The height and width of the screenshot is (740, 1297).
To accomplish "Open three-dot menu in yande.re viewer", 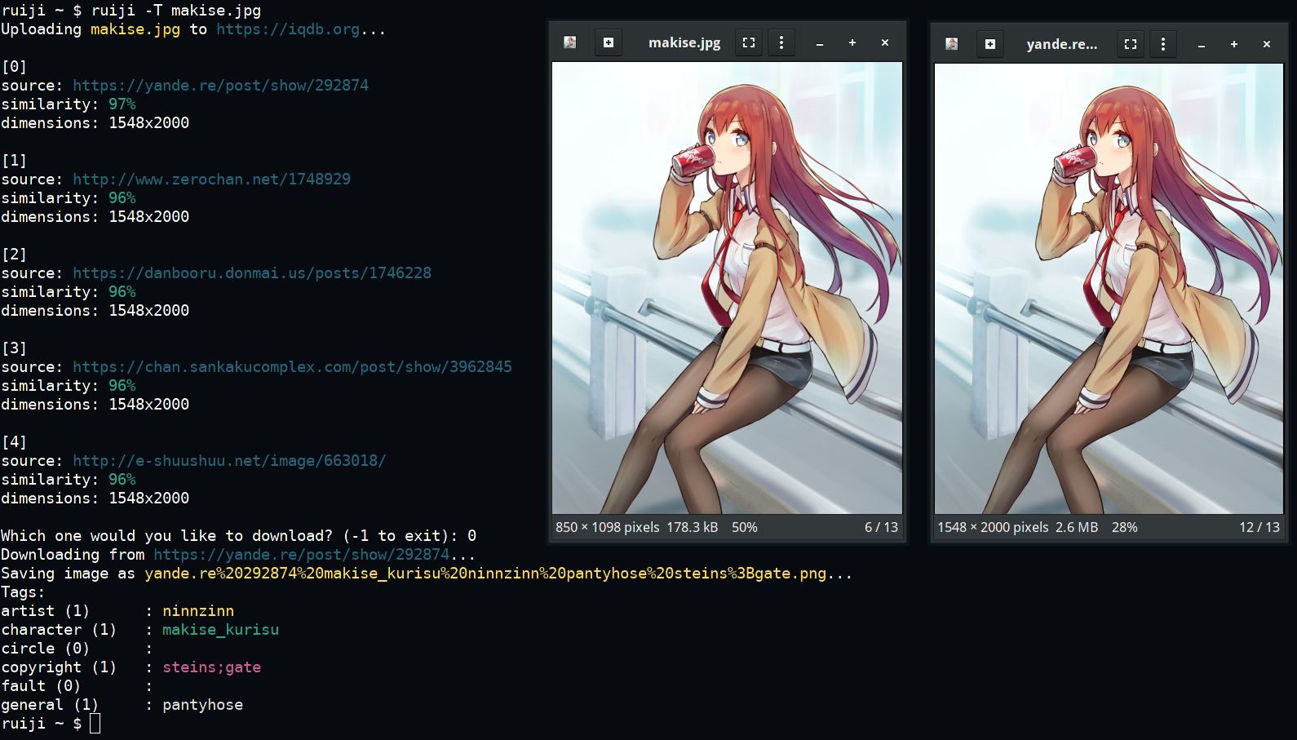I will (1163, 44).
